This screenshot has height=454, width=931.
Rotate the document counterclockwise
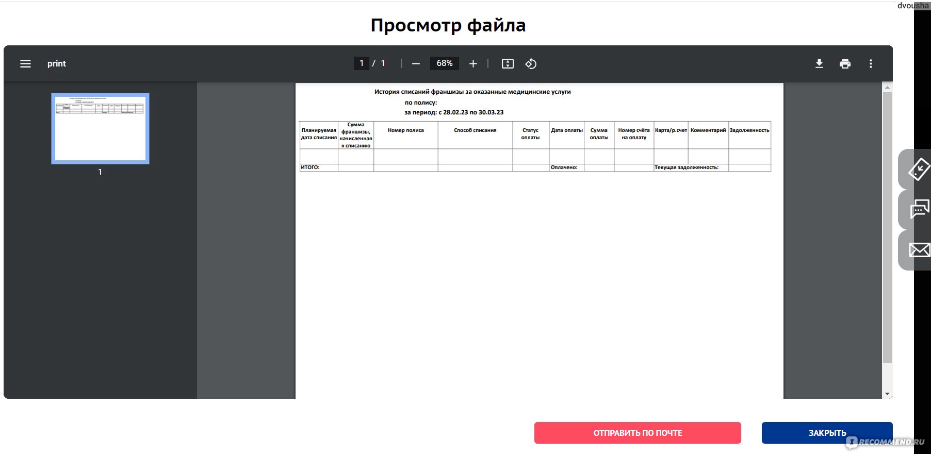(531, 63)
